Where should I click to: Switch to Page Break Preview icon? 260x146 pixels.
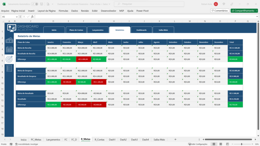227,144
